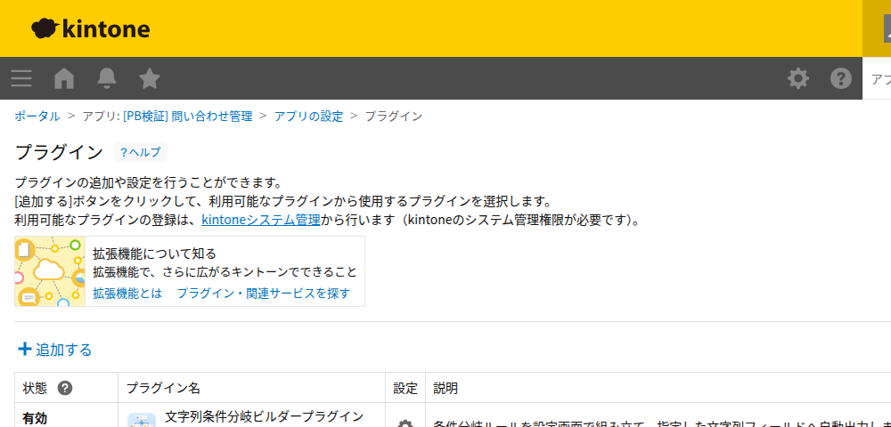
Task: Open プラグイン・関連サービスを探す link
Action: [x=264, y=294]
